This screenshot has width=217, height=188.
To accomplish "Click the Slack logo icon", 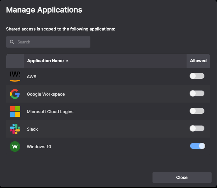I will coord(15,129).
